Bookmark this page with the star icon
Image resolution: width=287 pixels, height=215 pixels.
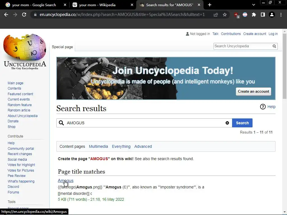[x=225, y=15]
